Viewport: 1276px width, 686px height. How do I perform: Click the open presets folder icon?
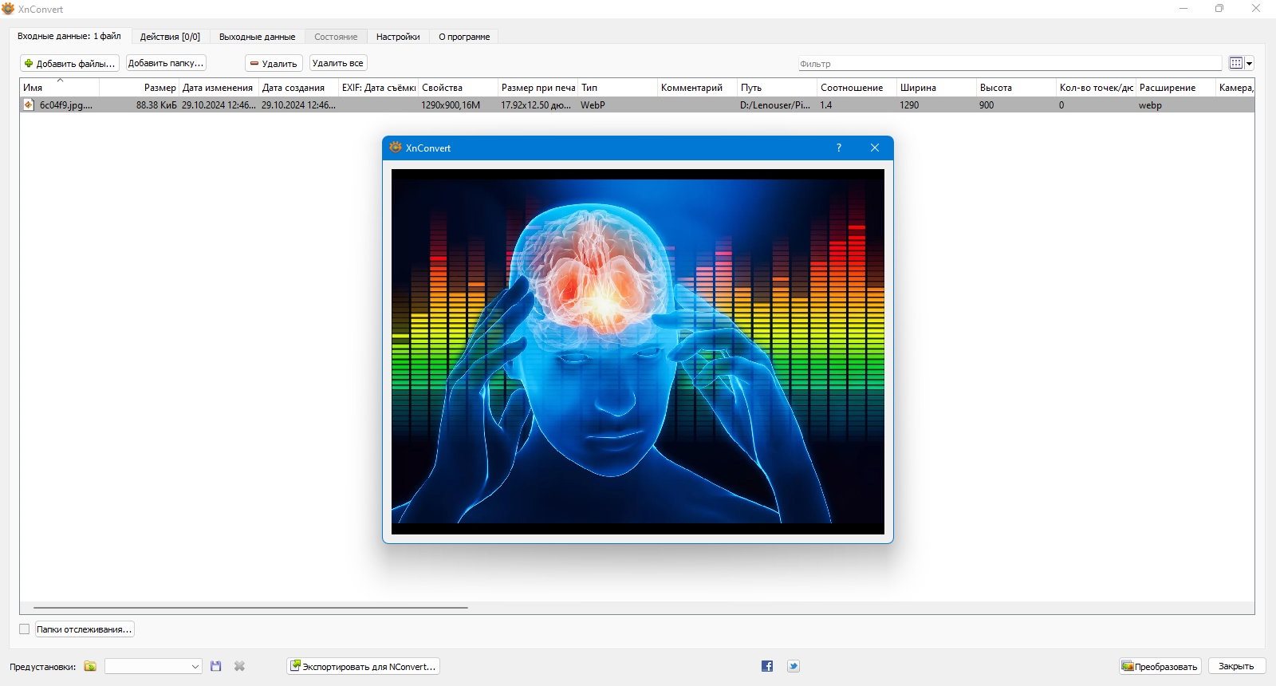[x=90, y=666]
